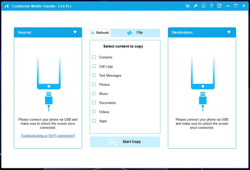This screenshot has height=170, width=250.
Task: Click the Text Messages label
Action: pyautogui.click(x=110, y=75)
